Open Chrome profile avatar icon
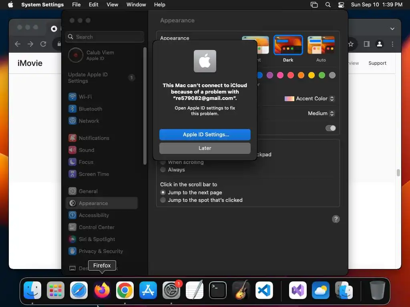Image resolution: width=410 pixels, height=307 pixels. tap(380, 44)
